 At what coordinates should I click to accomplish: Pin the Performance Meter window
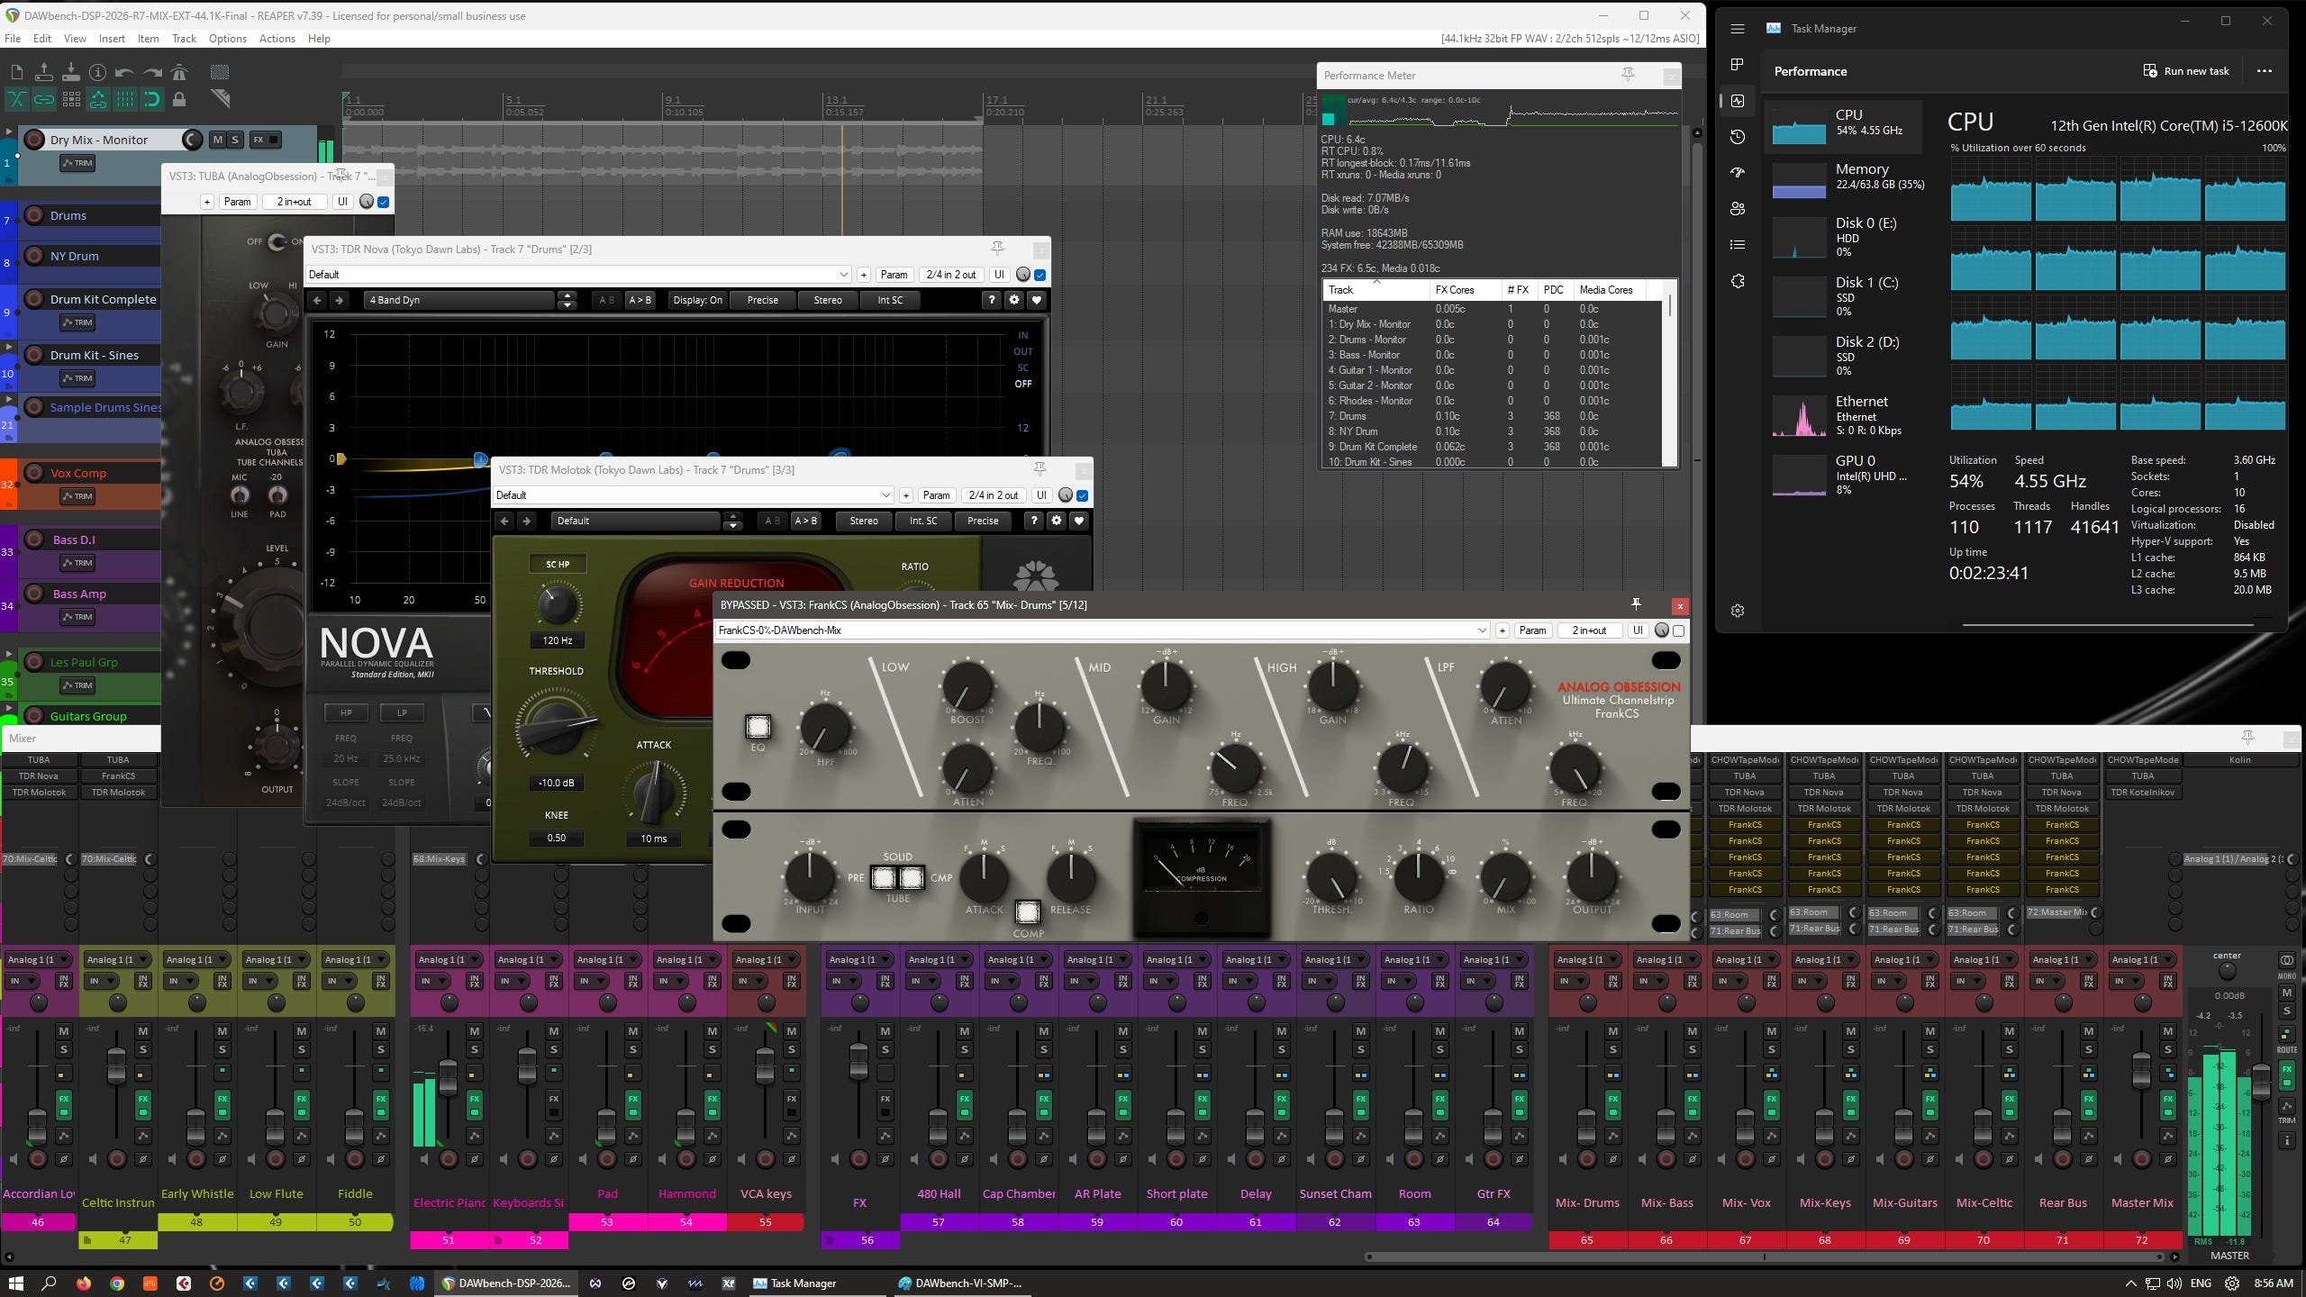(1628, 75)
